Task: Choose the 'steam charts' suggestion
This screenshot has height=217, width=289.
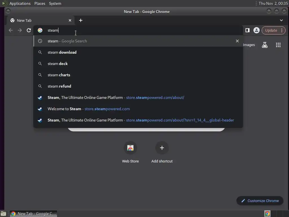Action: coord(138,75)
